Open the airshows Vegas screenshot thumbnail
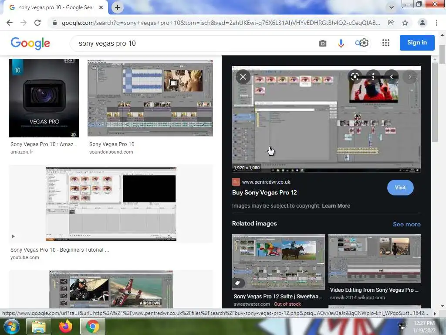The width and height of the screenshot is (446, 335). pyautogui.click(x=111, y=289)
